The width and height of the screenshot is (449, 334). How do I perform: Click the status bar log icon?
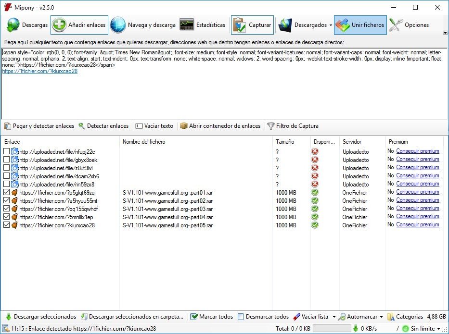point(5,329)
